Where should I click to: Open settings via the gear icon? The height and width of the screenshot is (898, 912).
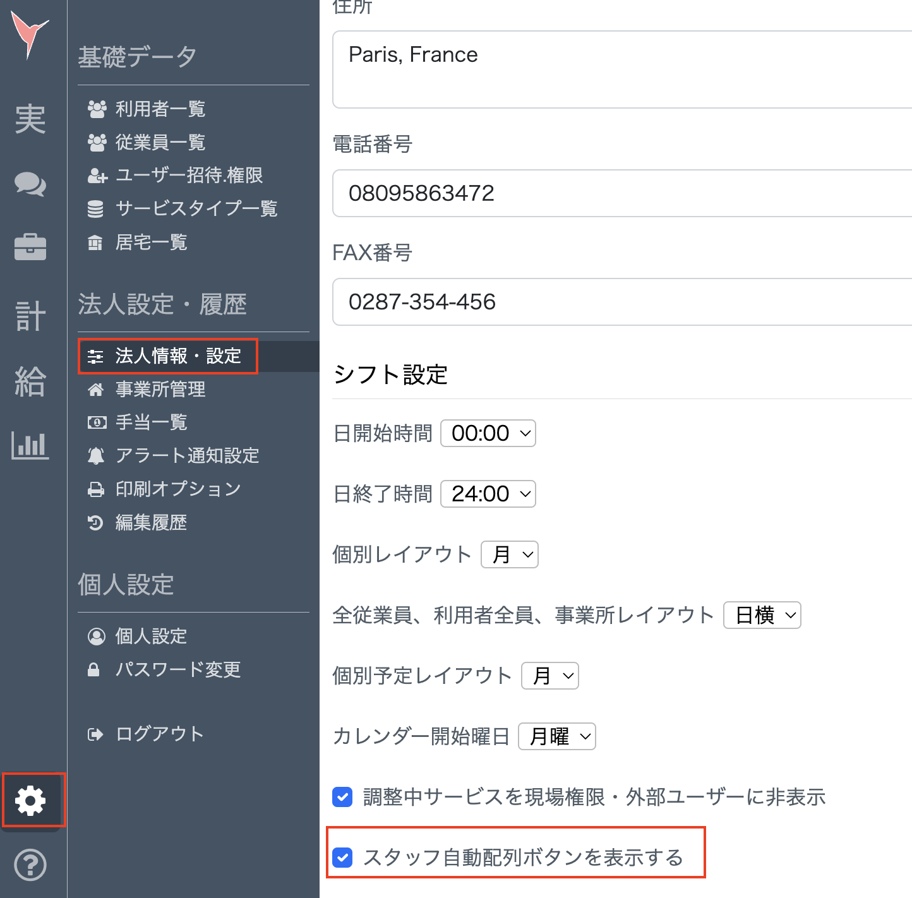click(30, 801)
